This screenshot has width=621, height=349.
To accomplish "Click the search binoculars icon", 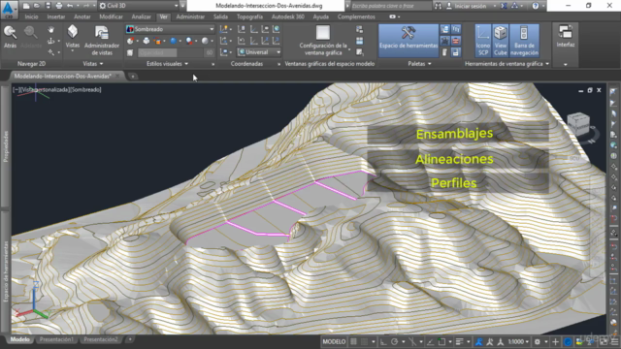I will [438, 6].
